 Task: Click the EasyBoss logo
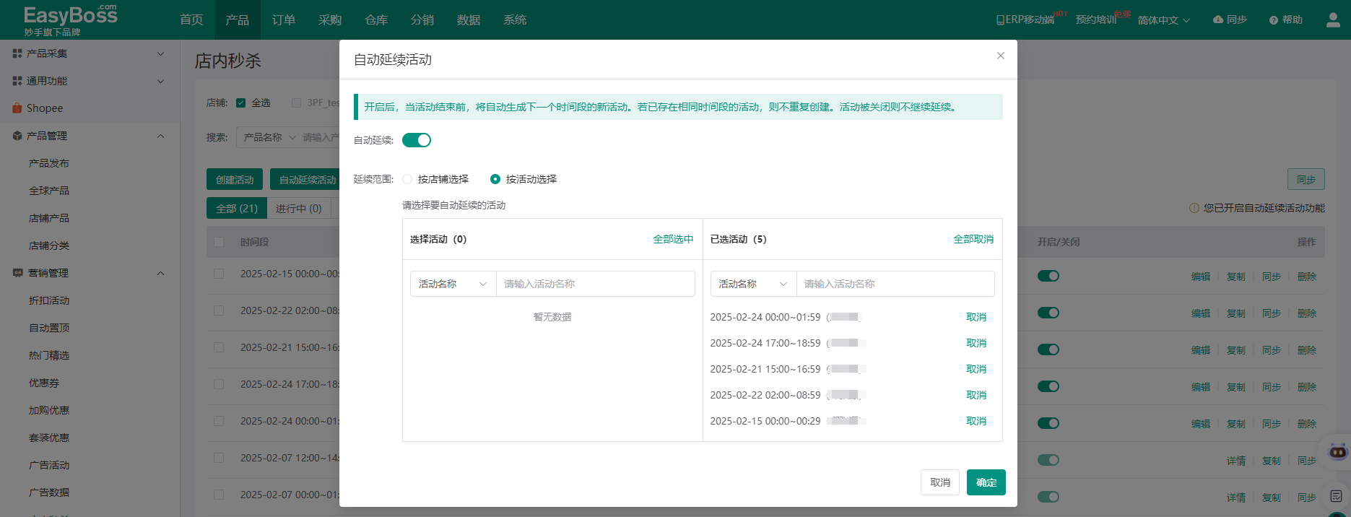click(x=70, y=19)
